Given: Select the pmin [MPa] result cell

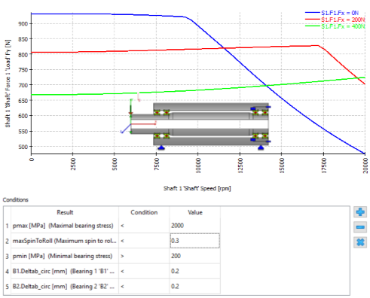Looking at the screenshot, I should [x=65, y=256].
